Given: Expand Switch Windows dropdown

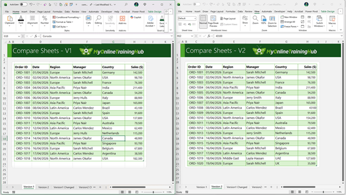Looking at the screenshot, I should tap(319, 21).
